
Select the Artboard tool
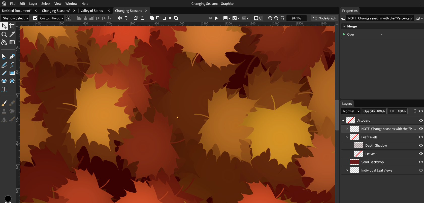coord(12,26)
